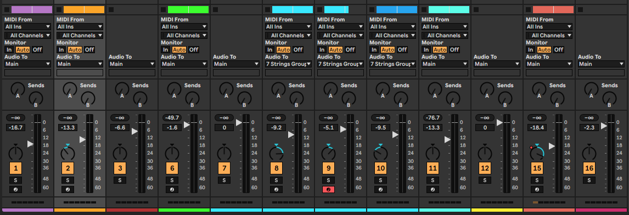
Task: Open the MIDI From All Ins dropdown on track 6
Action: [x=184, y=26]
